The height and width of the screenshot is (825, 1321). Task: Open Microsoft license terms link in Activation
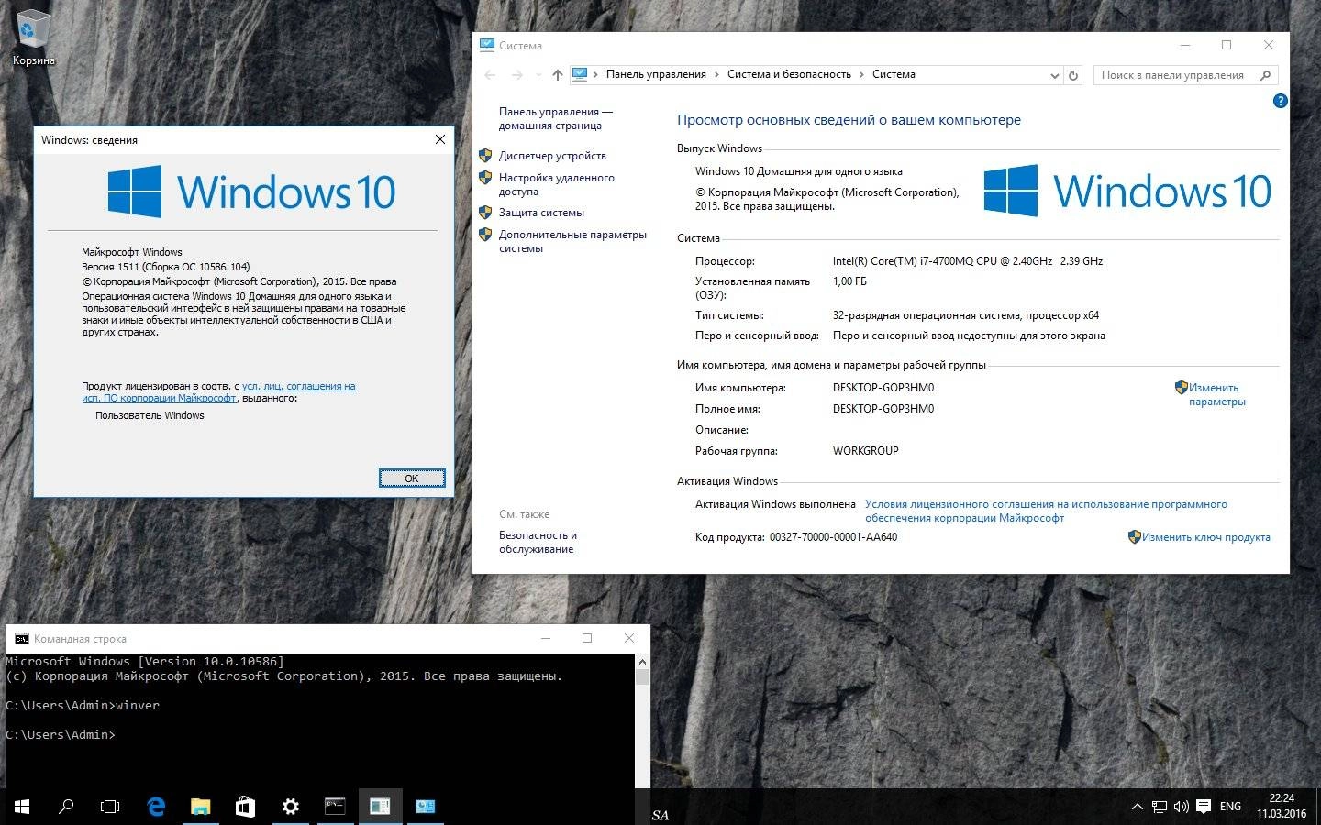point(1046,511)
